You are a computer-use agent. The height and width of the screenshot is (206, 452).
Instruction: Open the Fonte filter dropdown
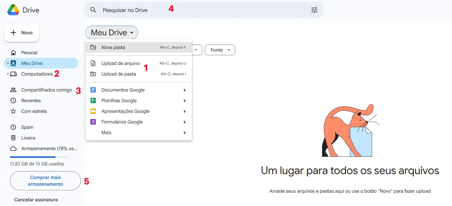coord(220,50)
